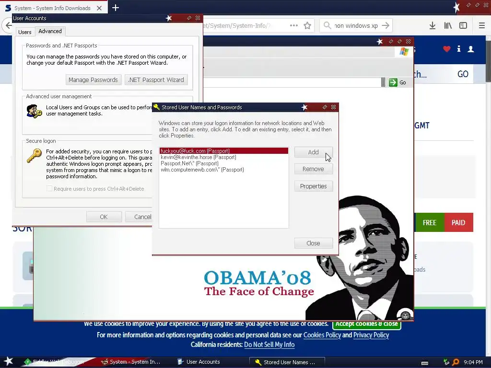
Task: Open the Firefox library icon
Action: tap(448, 26)
